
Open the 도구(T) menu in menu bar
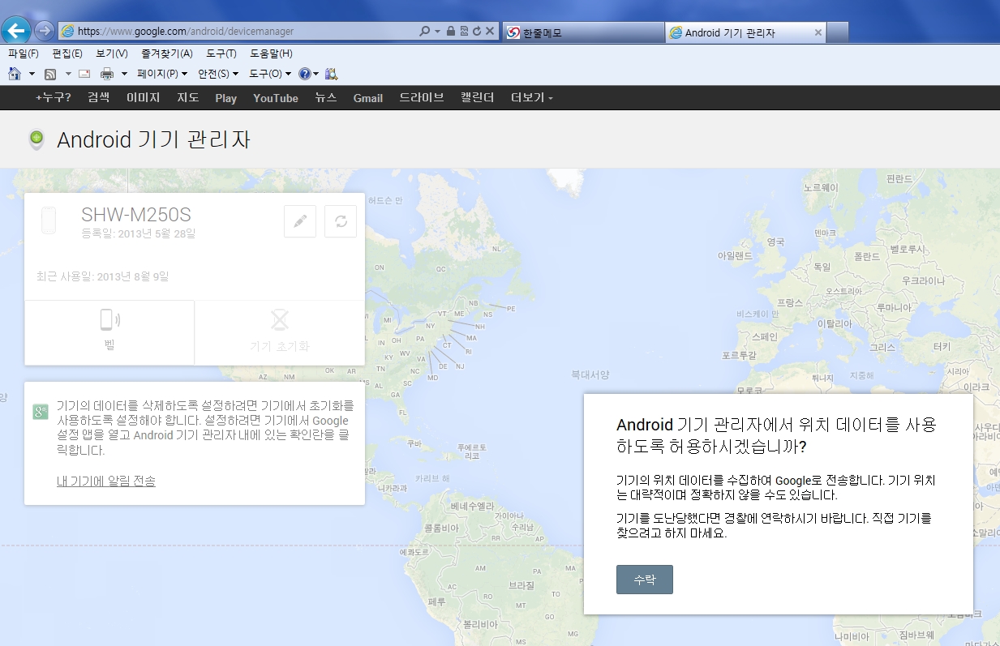point(221,53)
